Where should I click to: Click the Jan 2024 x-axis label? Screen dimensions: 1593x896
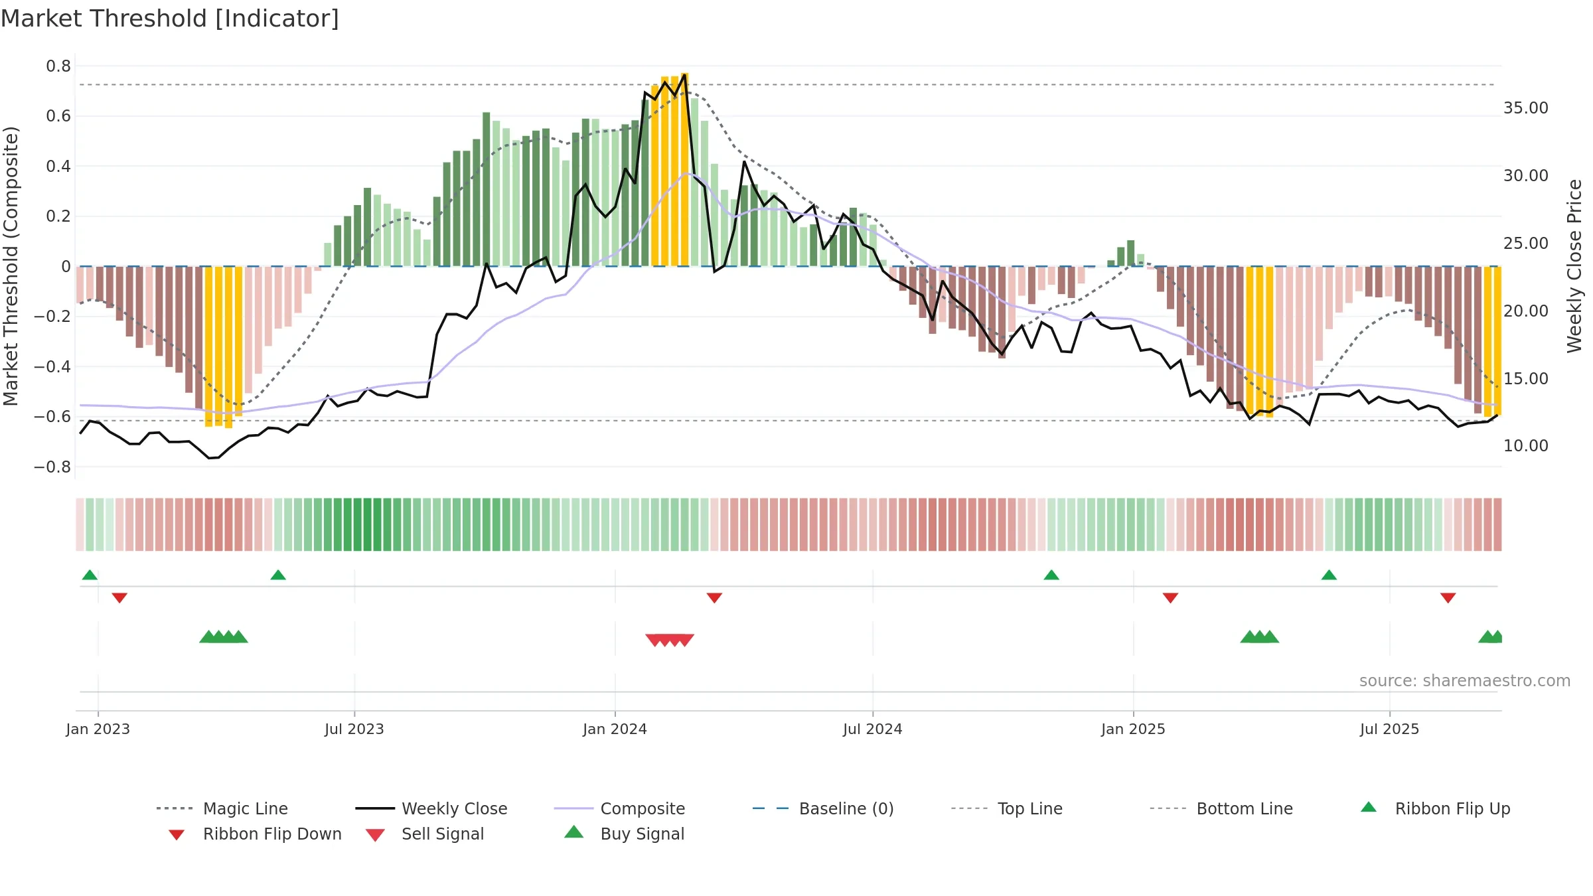[x=615, y=729]
